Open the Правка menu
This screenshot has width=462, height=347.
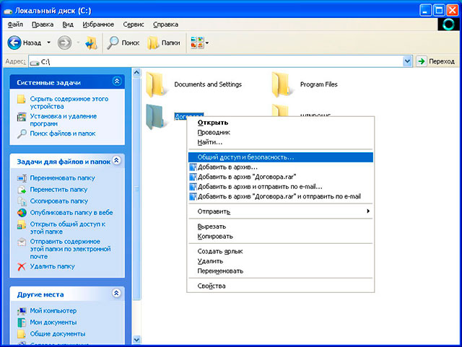43,25
